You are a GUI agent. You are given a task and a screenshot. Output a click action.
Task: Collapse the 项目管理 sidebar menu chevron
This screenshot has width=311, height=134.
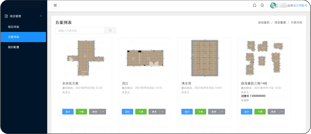pyautogui.click(x=41, y=16)
